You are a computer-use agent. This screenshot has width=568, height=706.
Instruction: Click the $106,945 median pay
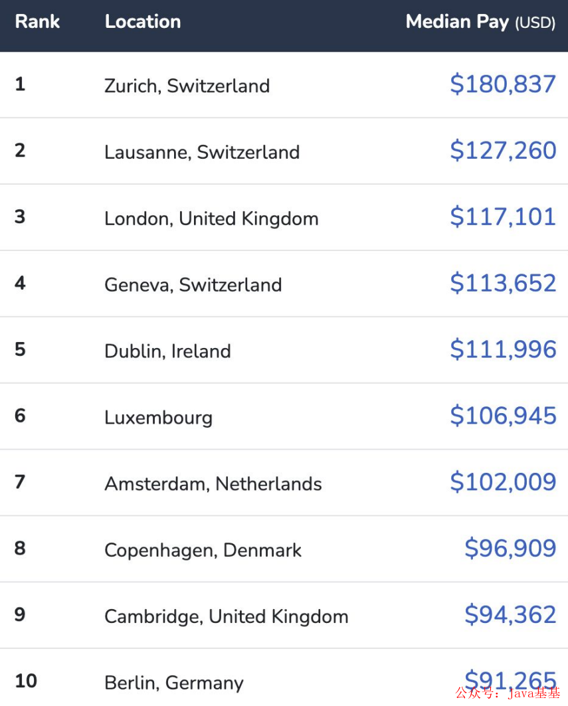[x=503, y=416]
